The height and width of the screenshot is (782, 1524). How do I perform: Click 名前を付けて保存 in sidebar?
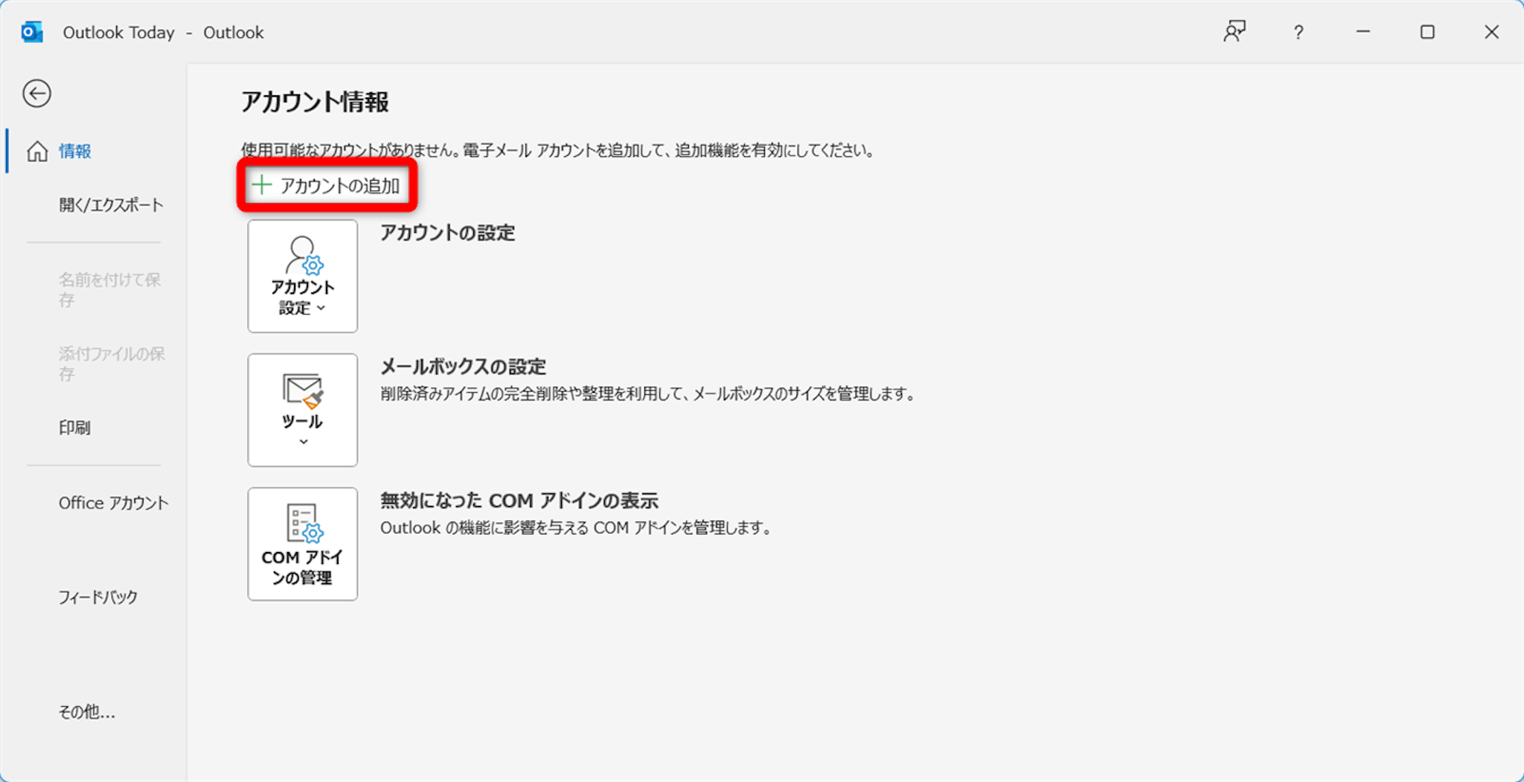[110, 289]
